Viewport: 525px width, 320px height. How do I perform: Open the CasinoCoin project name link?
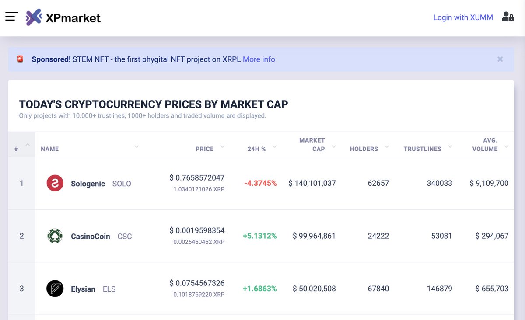(91, 237)
